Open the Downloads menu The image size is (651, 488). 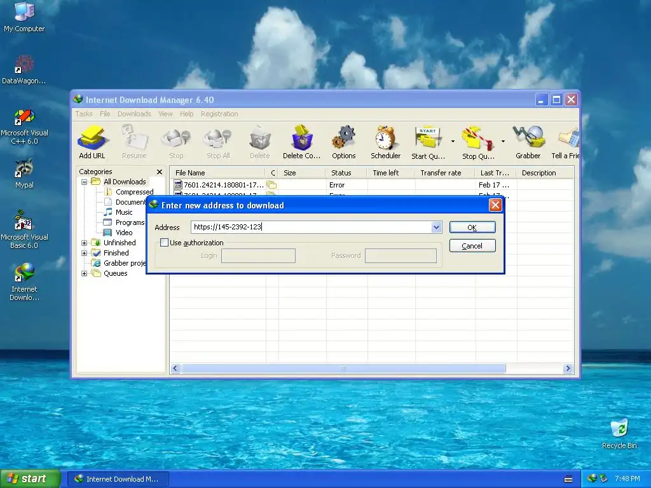coord(134,114)
